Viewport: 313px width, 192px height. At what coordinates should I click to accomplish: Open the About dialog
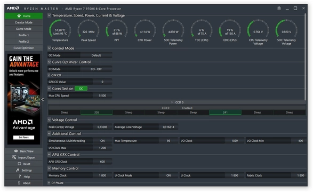tap(23, 183)
